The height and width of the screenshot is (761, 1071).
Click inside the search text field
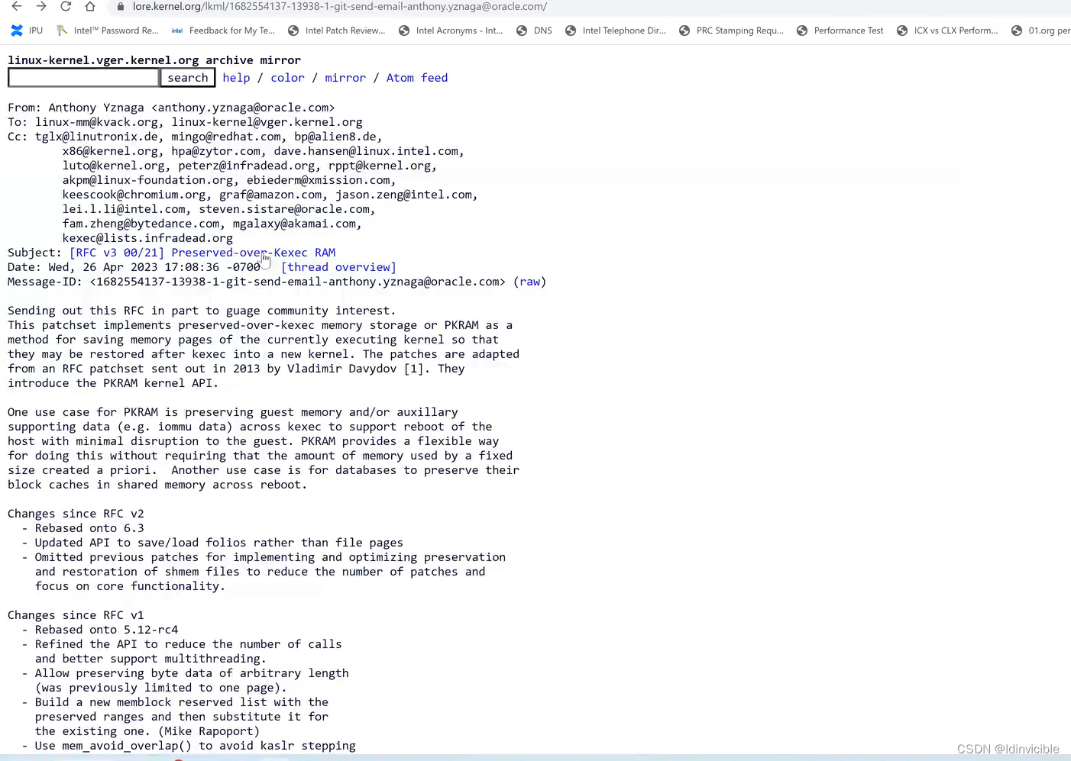point(83,77)
